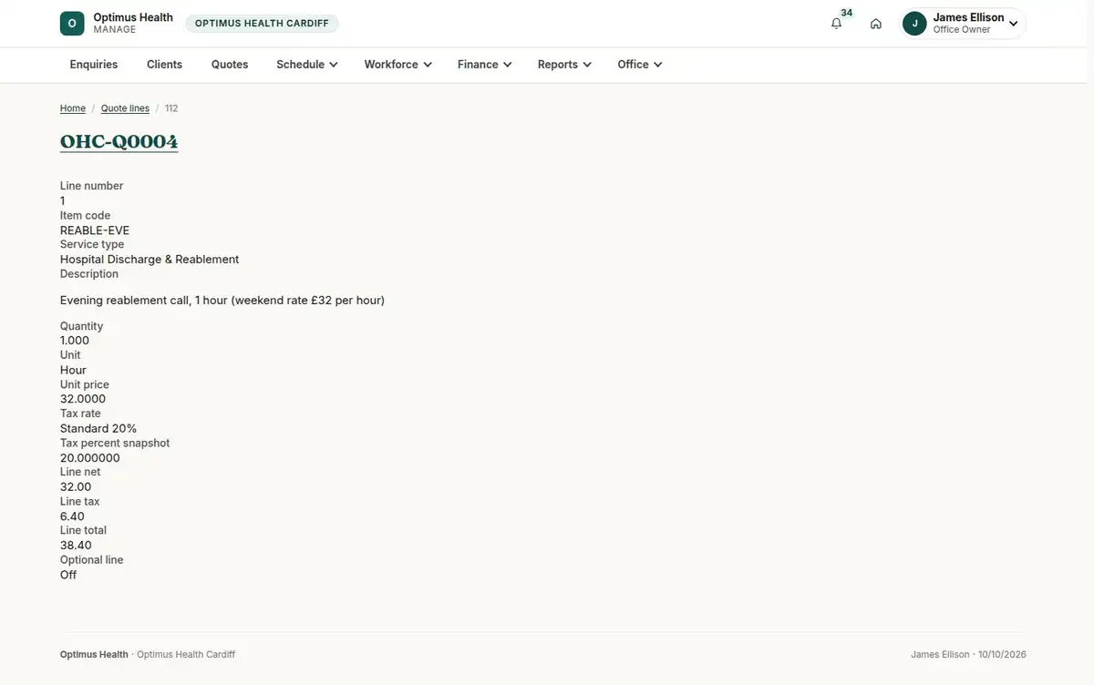Go to the home icon in header

[x=876, y=24]
